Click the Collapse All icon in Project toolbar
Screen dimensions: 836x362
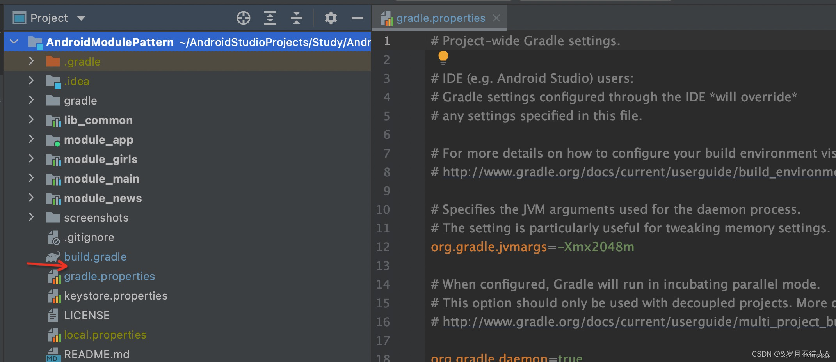click(x=297, y=18)
